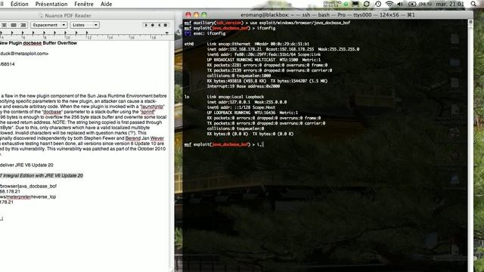
Task: Open the Fenêtre menu
Action: click(x=84, y=4)
